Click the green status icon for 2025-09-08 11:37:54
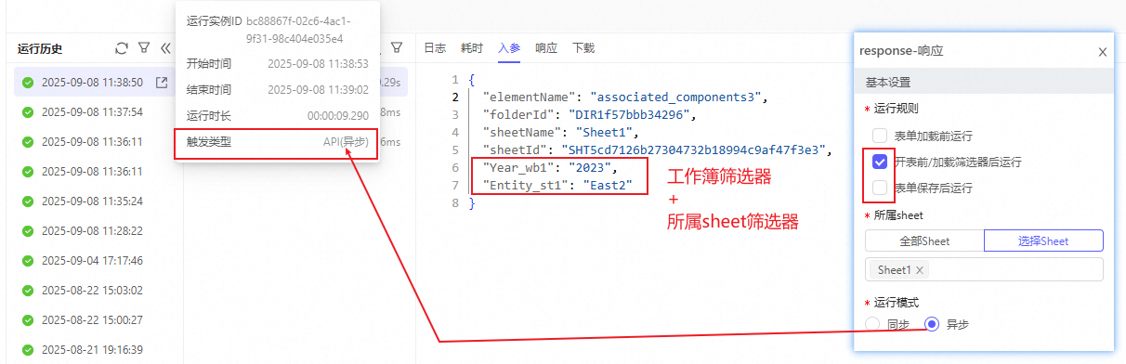This screenshot has width=1126, height=364. click(28, 112)
